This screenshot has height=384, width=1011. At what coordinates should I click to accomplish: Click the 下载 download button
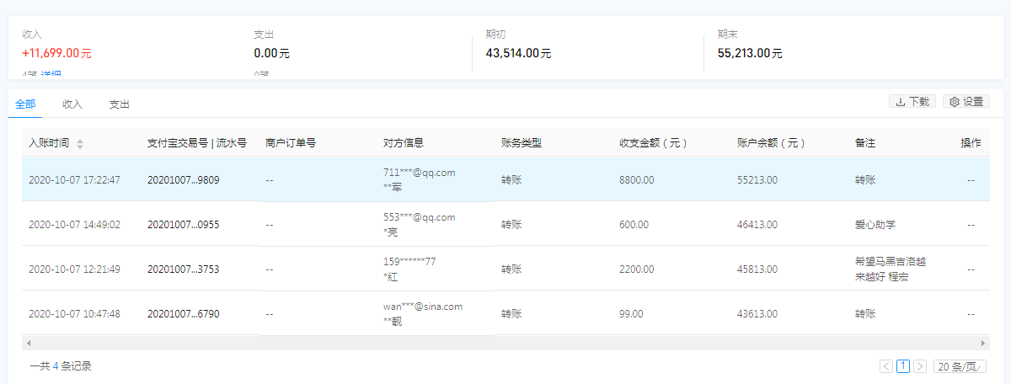tap(912, 102)
